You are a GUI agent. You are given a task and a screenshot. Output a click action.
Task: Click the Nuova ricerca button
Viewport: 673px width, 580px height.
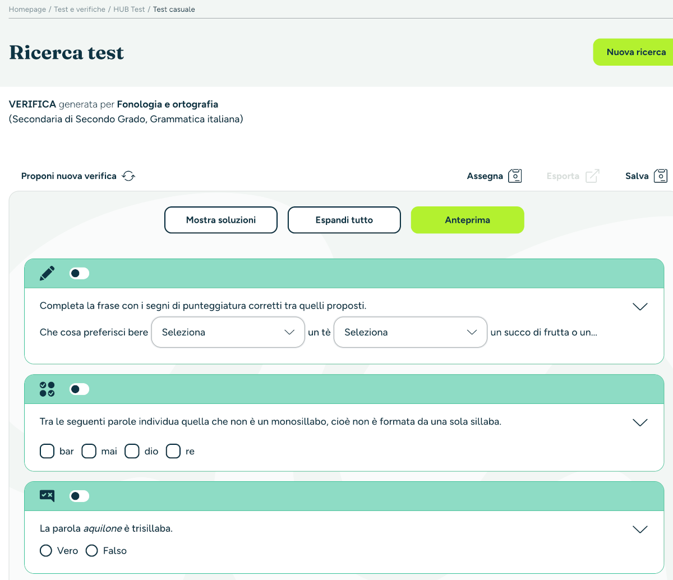coord(633,52)
